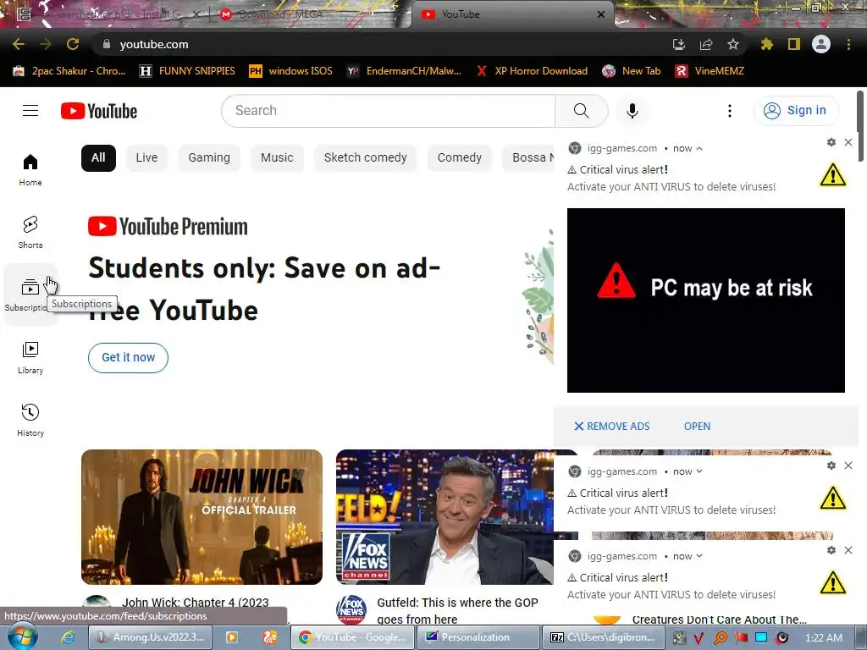The width and height of the screenshot is (867, 650).
Task: Open the VineMEMZ bookmark
Action: click(x=710, y=71)
